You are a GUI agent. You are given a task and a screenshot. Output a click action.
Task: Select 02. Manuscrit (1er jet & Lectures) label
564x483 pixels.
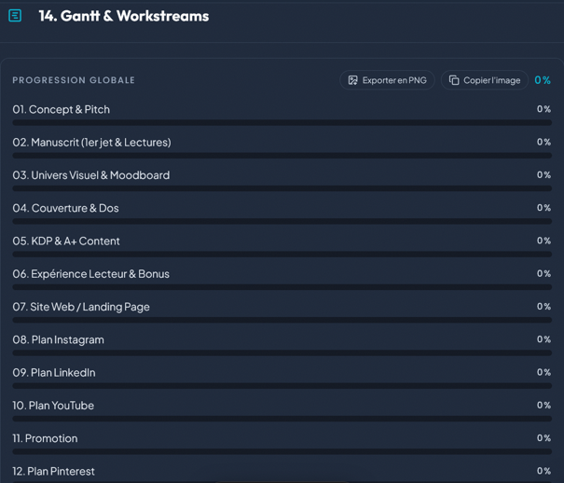(91, 143)
